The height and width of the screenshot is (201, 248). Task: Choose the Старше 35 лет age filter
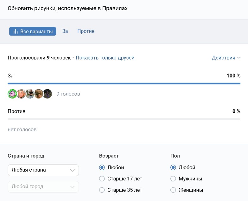(x=102, y=190)
